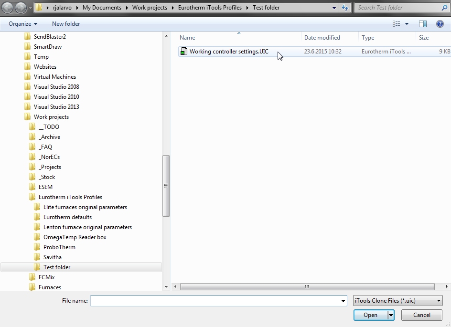Click the Back navigation arrow button

coord(8,8)
